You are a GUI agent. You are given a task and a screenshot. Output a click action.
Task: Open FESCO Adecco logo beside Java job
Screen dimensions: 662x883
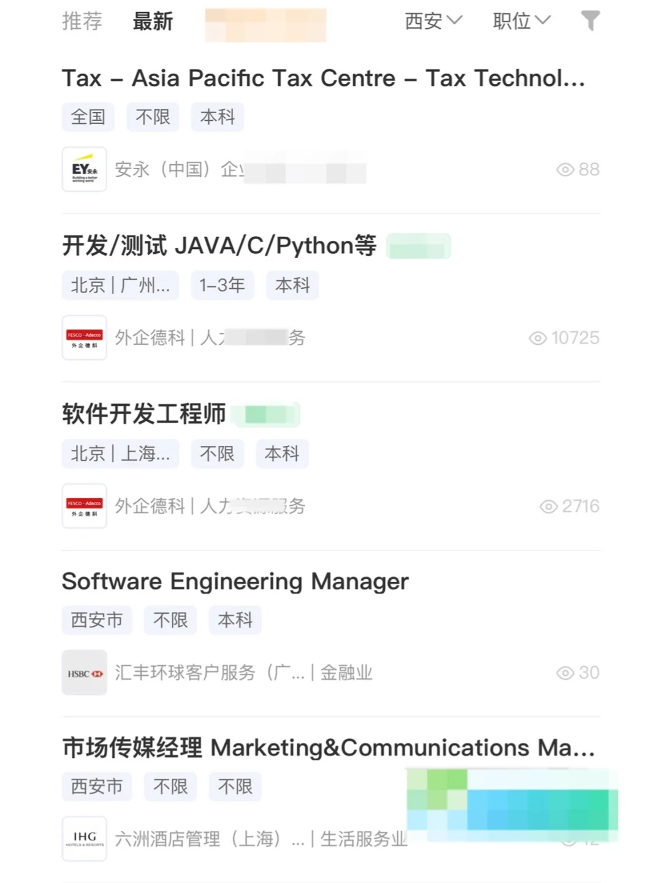click(85, 338)
